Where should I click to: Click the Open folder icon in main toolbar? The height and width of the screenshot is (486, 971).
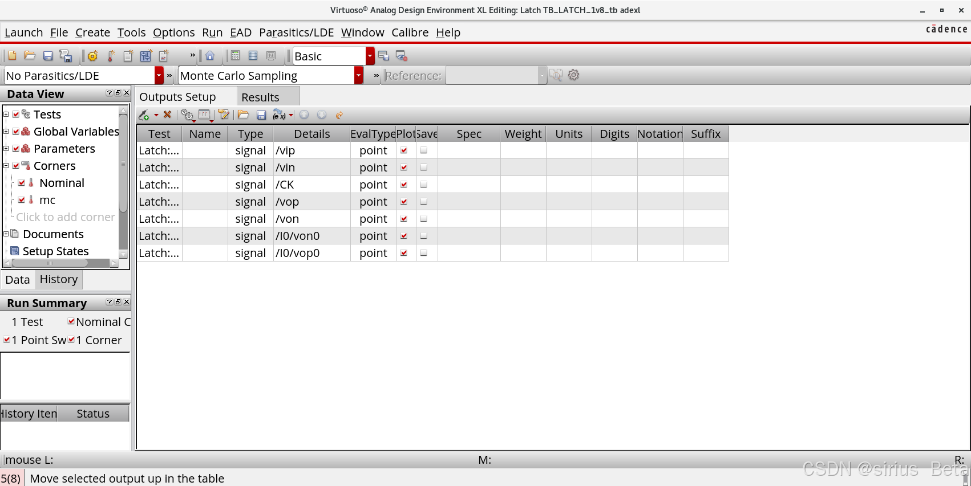tap(30, 56)
